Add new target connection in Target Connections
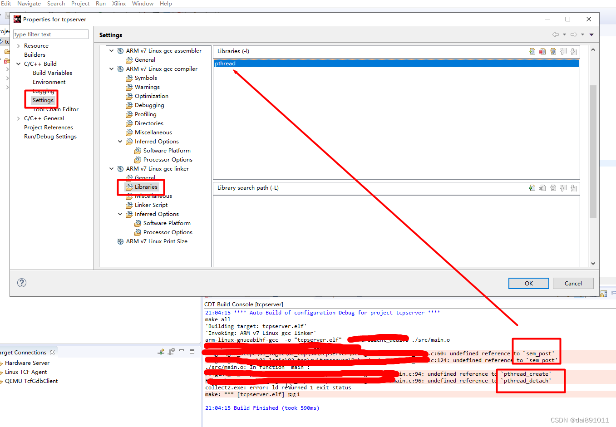Image resolution: width=616 pixels, height=427 pixels. point(161,352)
